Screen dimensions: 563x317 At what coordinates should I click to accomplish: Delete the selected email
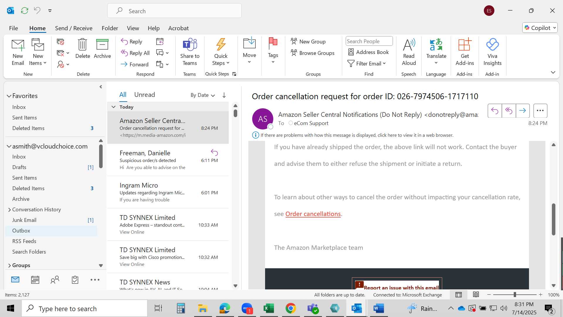[x=82, y=49]
